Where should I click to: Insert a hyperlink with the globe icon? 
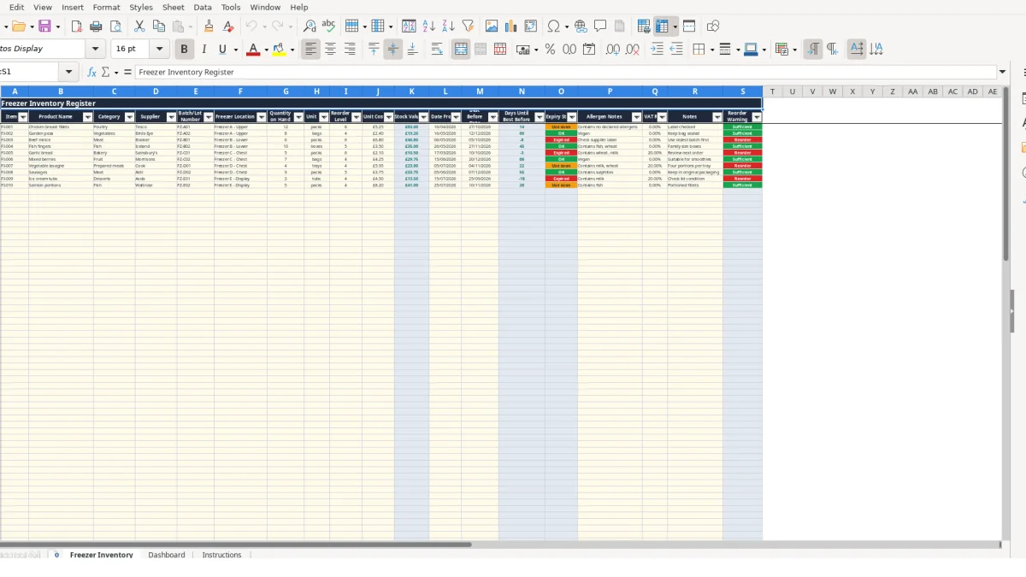point(581,26)
